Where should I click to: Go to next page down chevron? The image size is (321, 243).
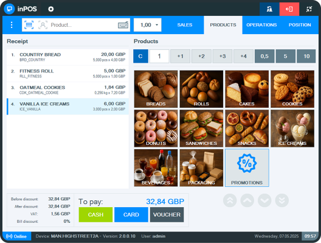pos(264,200)
